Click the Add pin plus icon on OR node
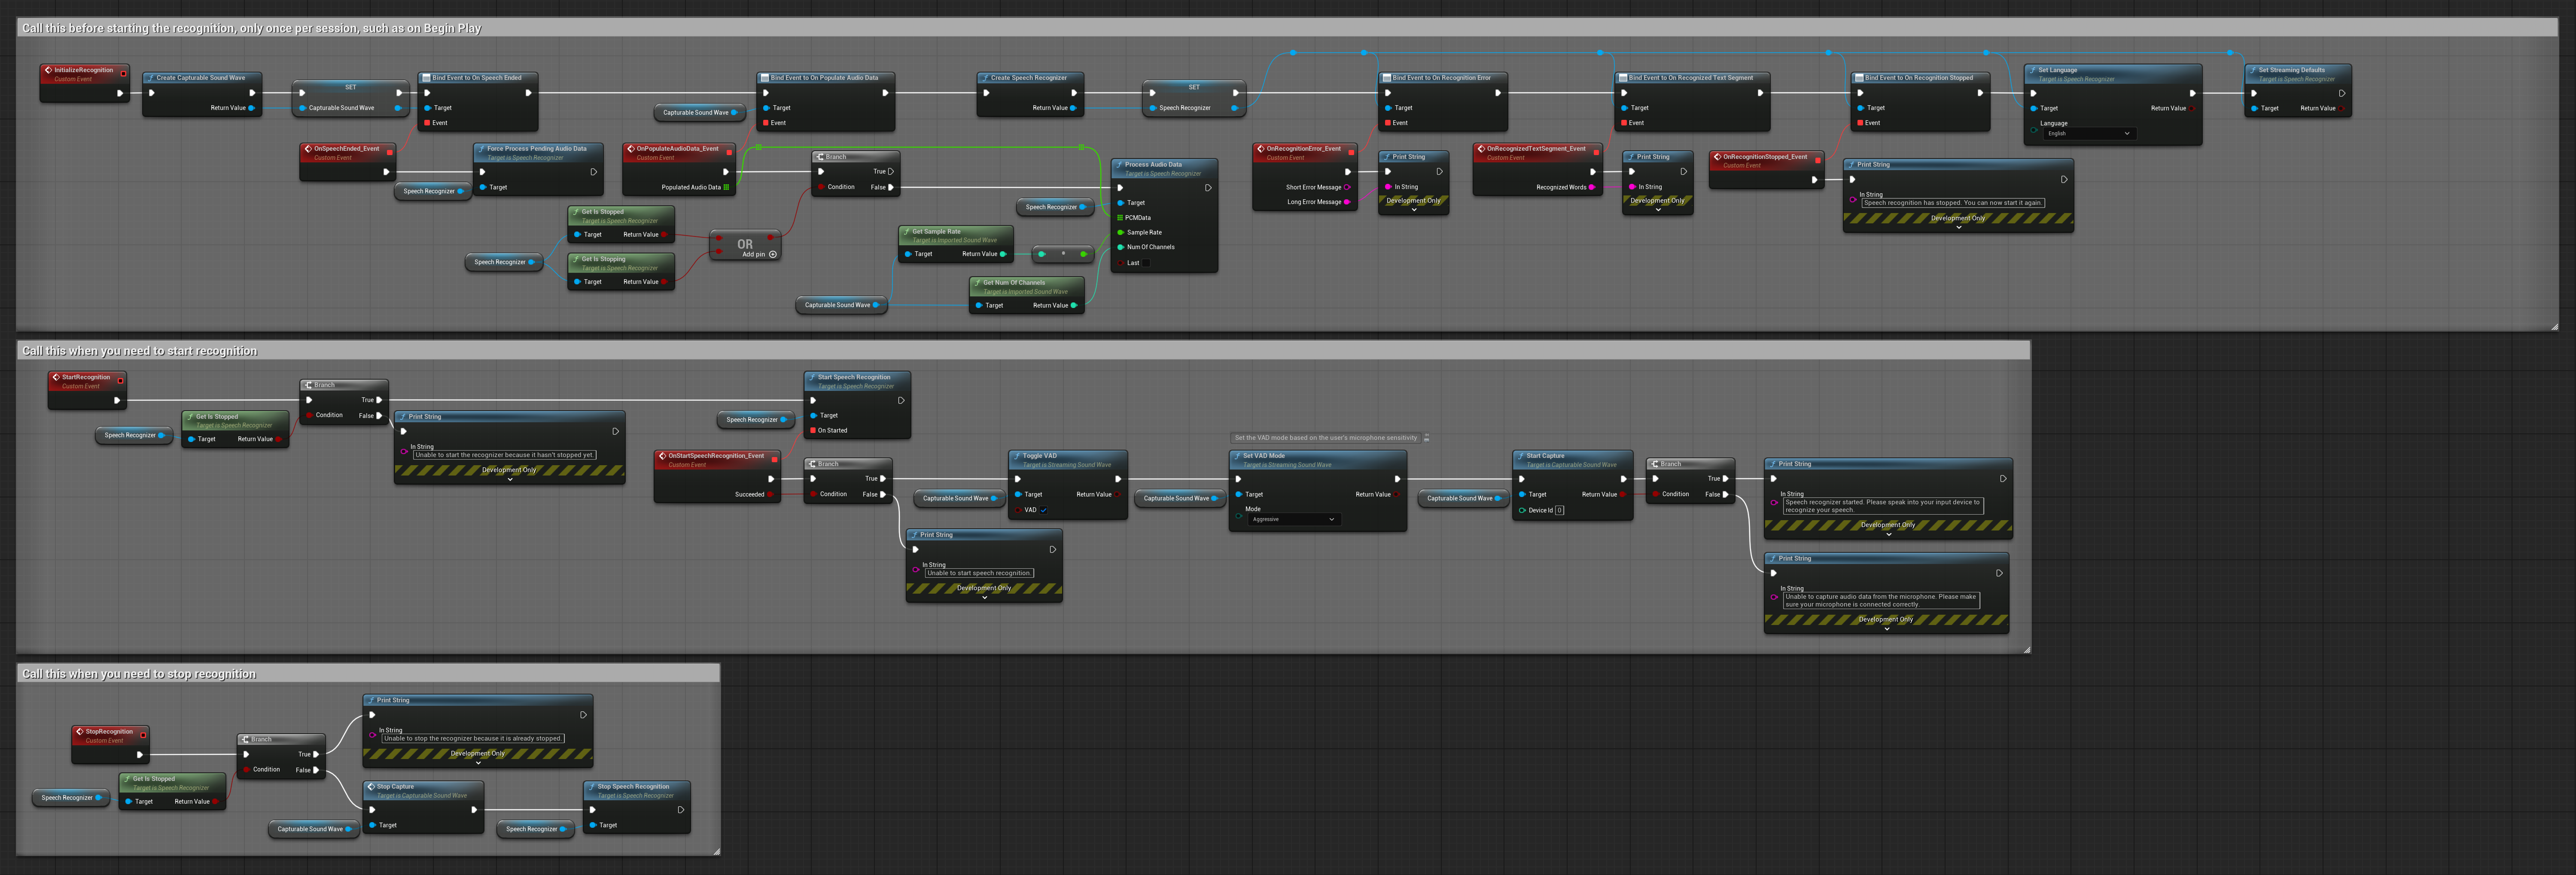The width and height of the screenshot is (2576, 875). click(x=773, y=254)
